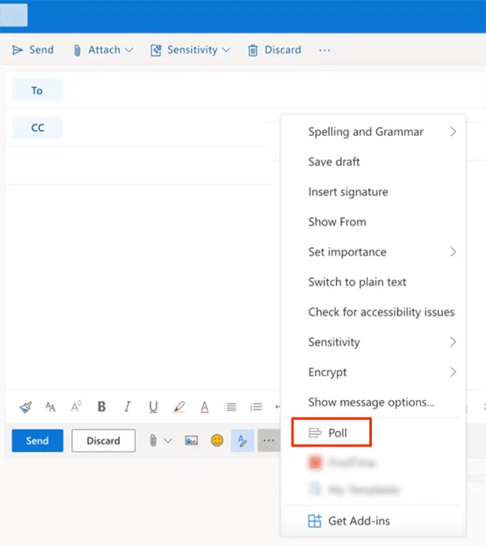Image resolution: width=486 pixels, height=546 pixels.
Task: Insert picture inline icon
Action: (191, 441)
